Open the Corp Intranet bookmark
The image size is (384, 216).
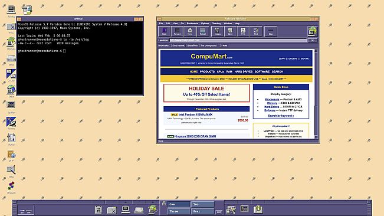click(x=178, y=45)
